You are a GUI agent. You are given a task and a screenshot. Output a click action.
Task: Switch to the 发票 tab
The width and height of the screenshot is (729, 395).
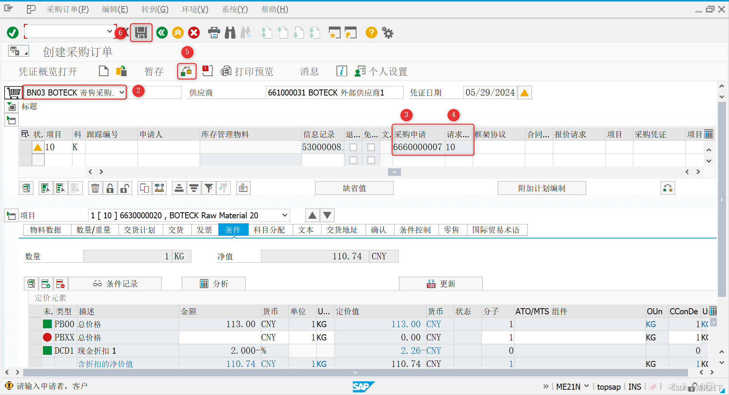(204, 230)
